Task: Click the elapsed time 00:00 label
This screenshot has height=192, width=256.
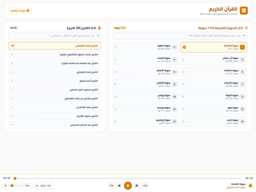Action: click(x=7, y=178)
